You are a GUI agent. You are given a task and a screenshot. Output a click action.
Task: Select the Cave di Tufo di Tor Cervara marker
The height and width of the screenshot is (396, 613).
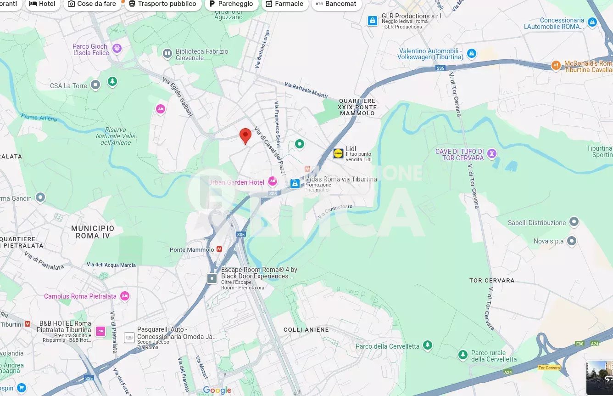pos(492,154)
